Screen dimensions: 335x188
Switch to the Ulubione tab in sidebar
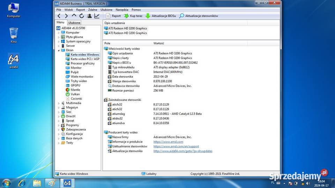point(74,23)
